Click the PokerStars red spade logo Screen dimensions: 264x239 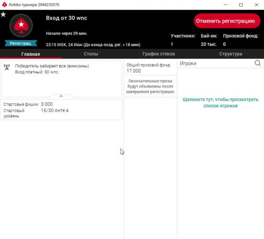pos(20,26)
